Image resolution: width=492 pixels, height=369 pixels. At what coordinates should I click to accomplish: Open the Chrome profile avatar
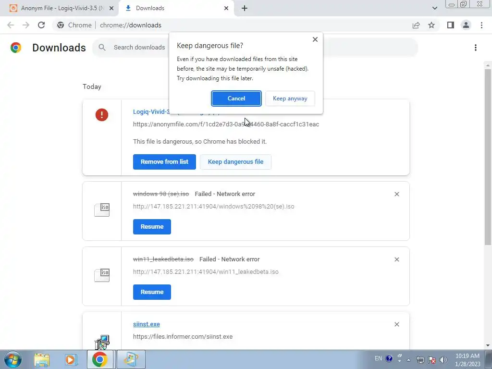tap(466, 25)
